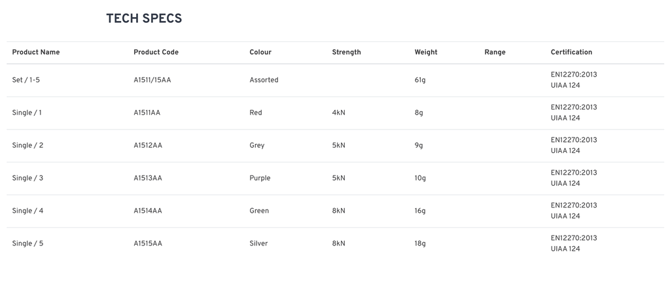Click the 61g weight value
Viewport: 670px width, 284px height.
point(420,80)
